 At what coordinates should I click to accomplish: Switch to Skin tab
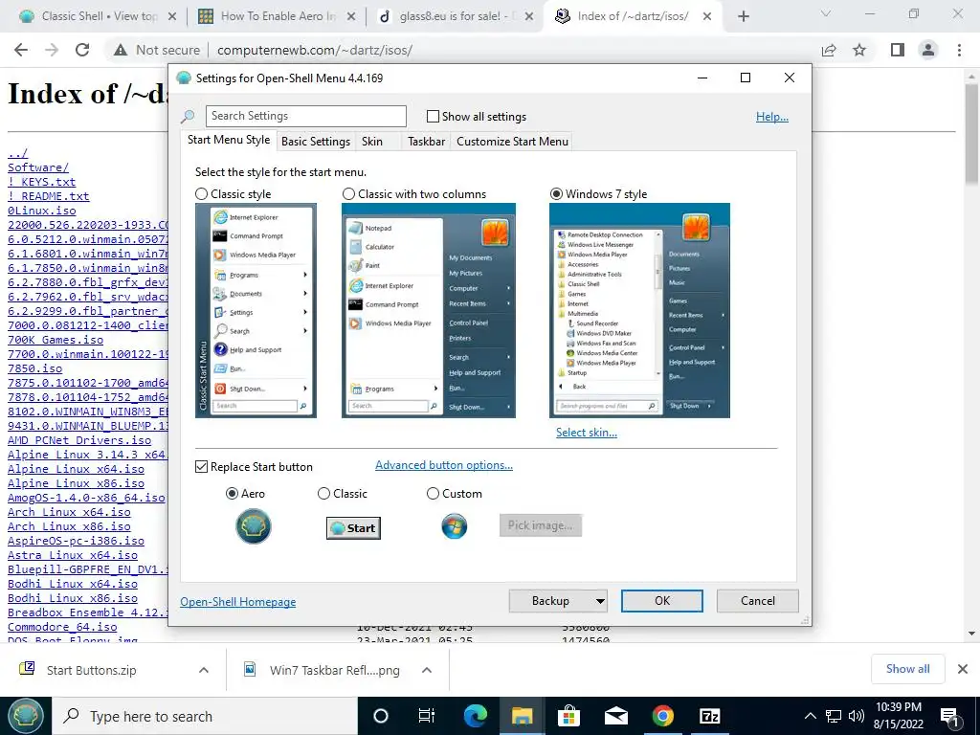pyautogui.click(x=372, y=142)
